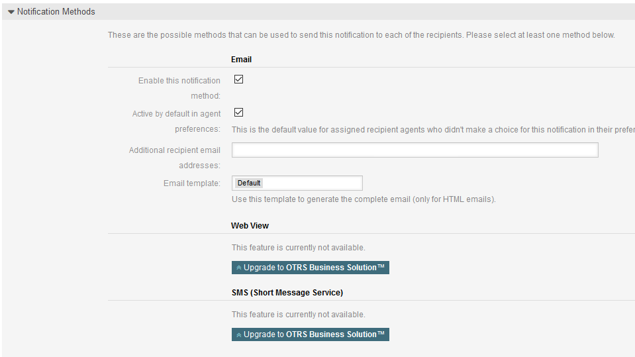Viewport: 635px width, 357px height.
Task: Select the SMS (Short Message Service) heading
Action: click(287, 293)
